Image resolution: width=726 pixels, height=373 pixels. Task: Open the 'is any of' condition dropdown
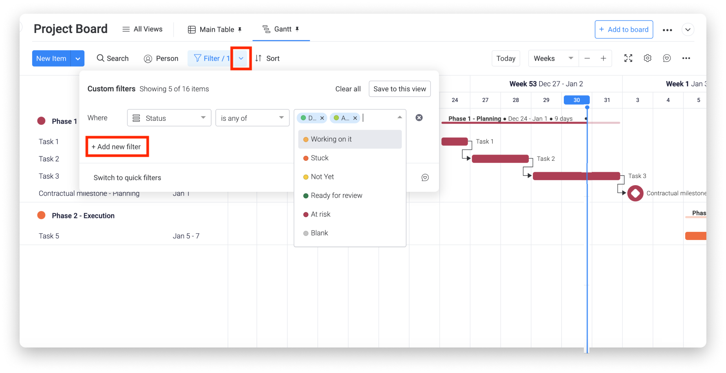[x=252, y=118]
